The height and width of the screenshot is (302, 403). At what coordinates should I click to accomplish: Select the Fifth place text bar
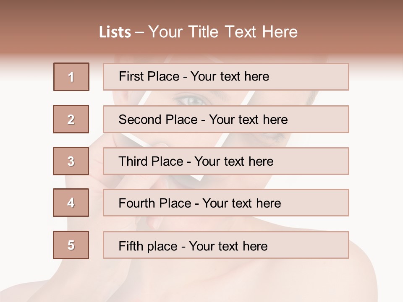click(x=226, y=245)
